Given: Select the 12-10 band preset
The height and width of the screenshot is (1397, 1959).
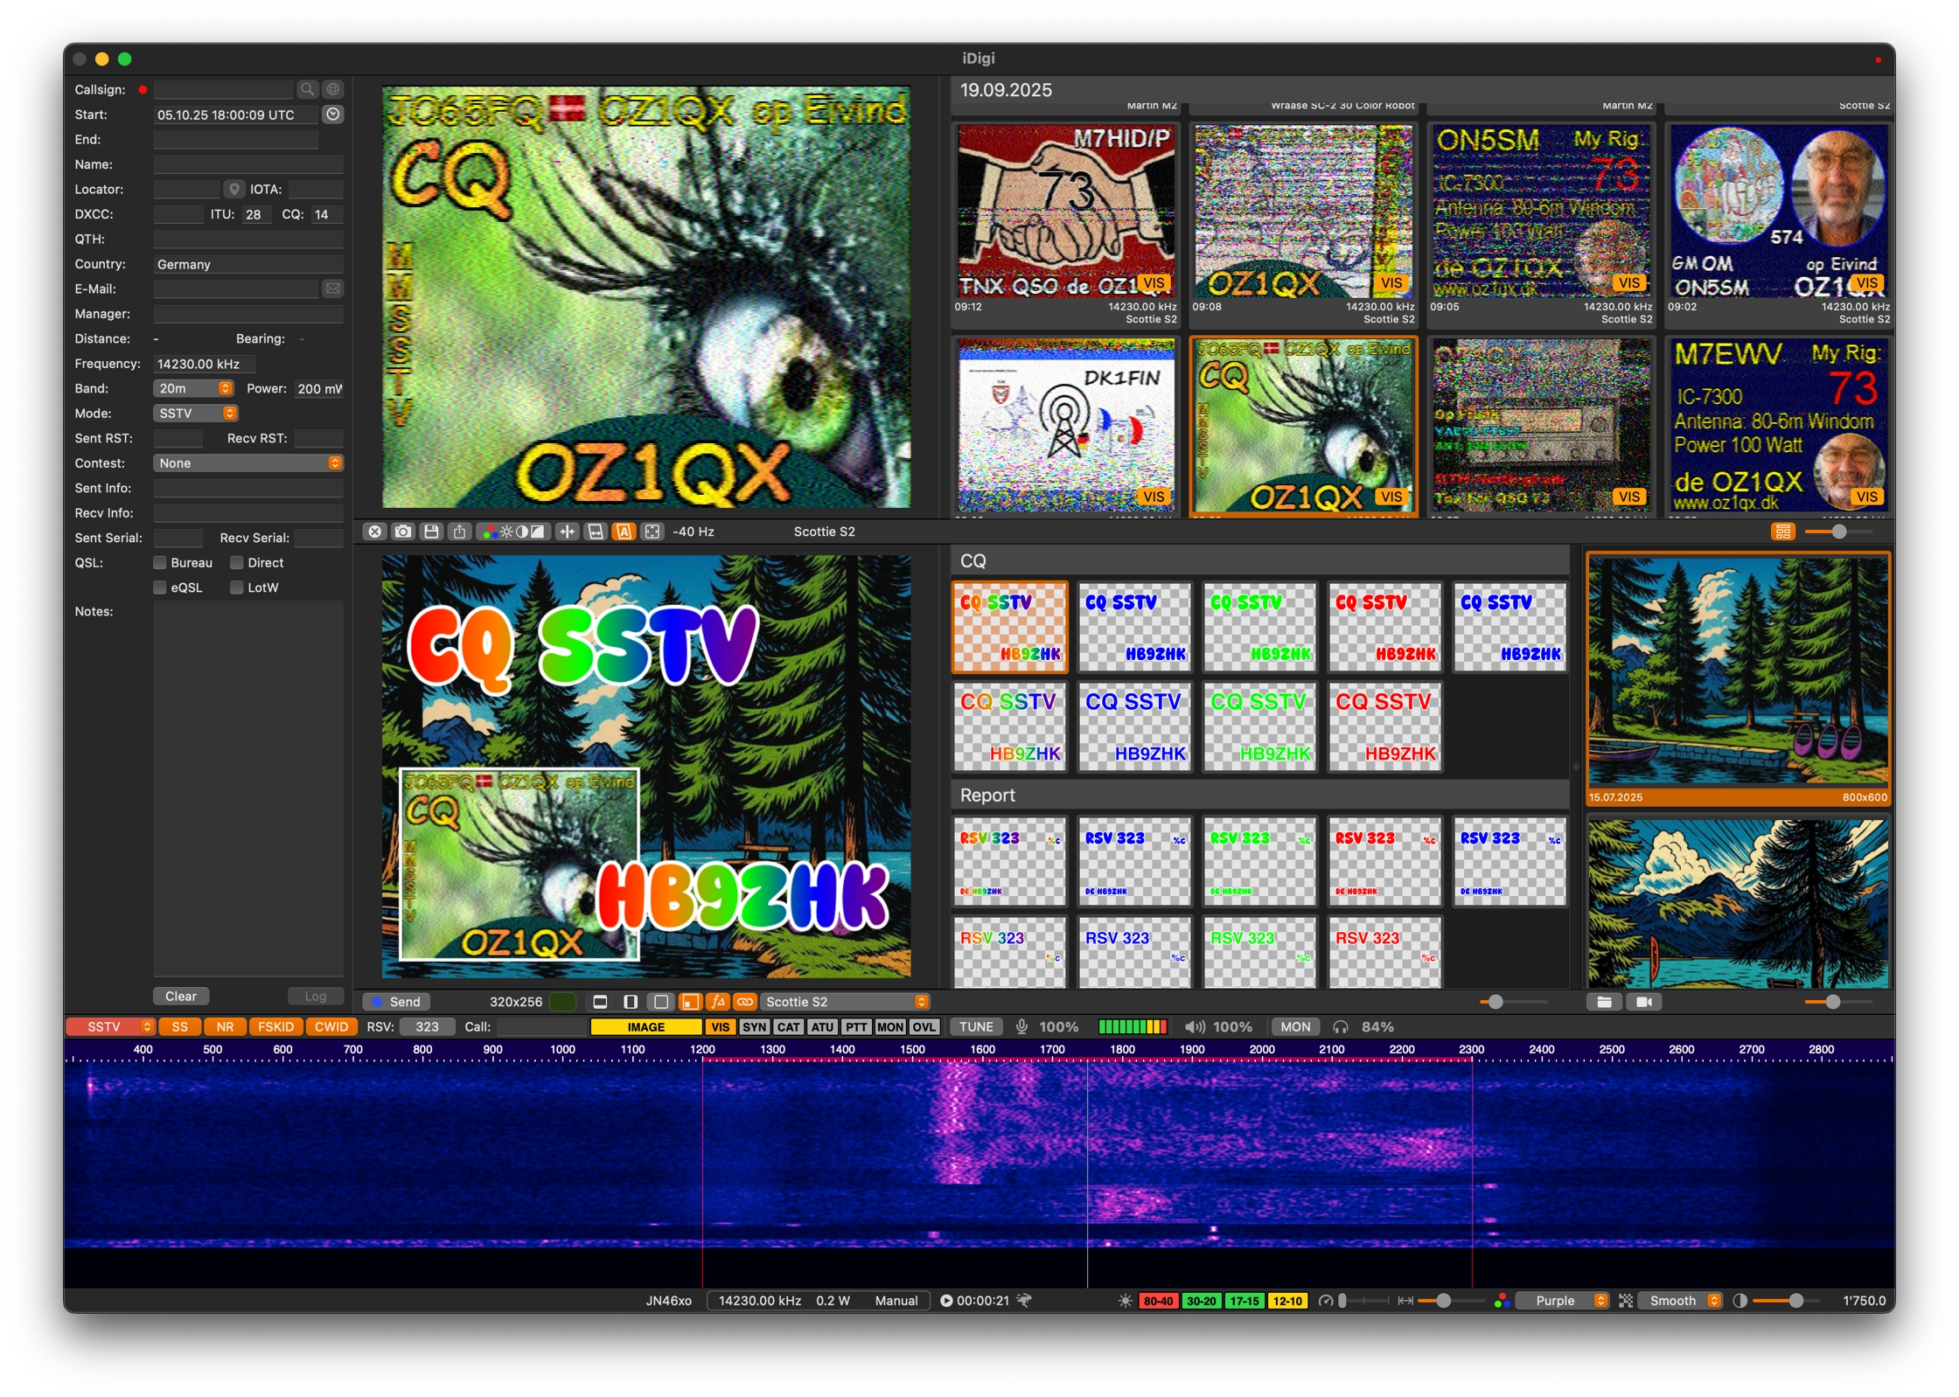Looking at the screenshot, I should (1286, 1301).
